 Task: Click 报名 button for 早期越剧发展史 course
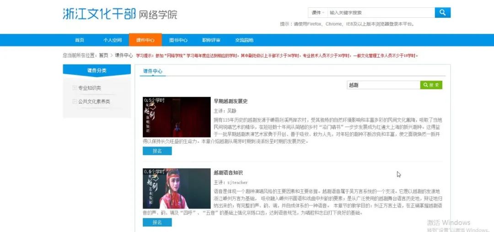157,151
